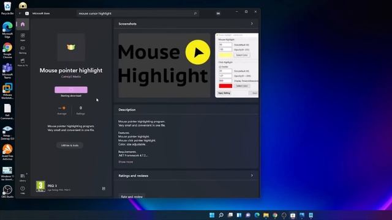Select the Nmap Zenmap GUI desktop shortcut
The width and height of the screenshot is (392, 220).
point(7,132)
